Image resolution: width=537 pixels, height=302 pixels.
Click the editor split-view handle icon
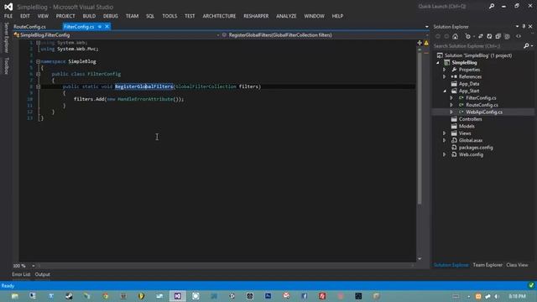[x=420, y=43]
